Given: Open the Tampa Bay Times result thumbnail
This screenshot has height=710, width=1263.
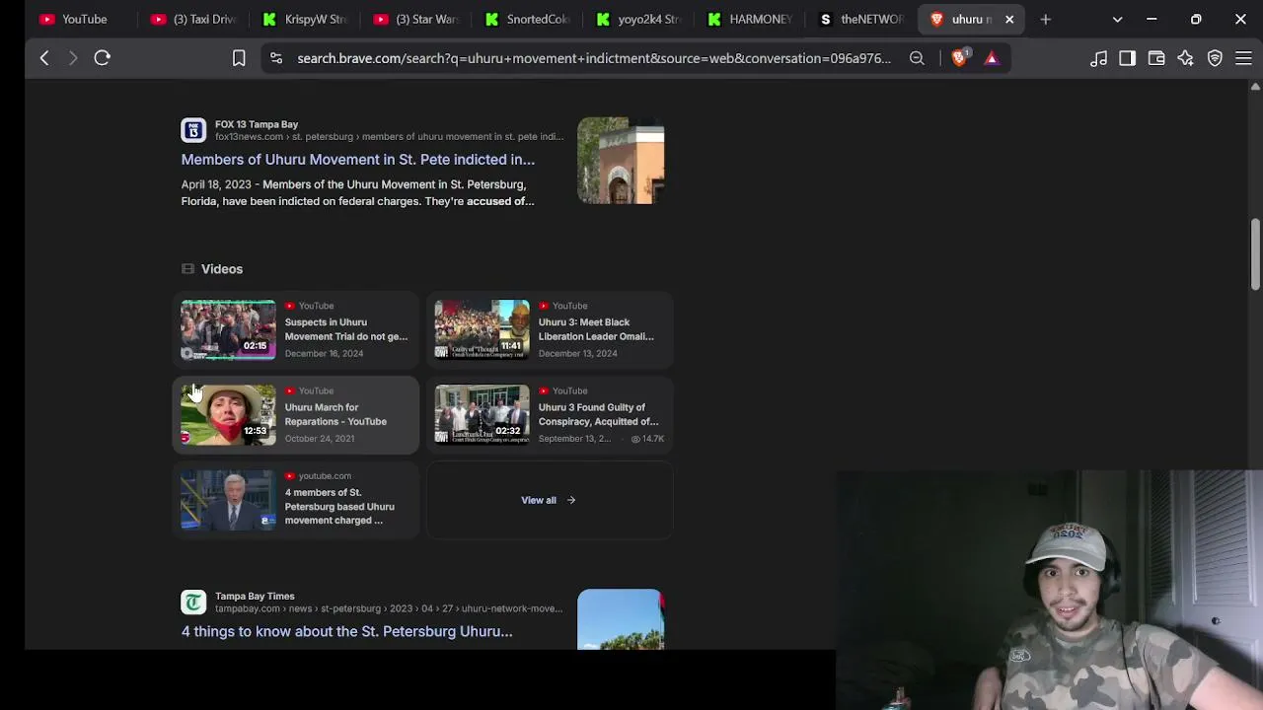Looking at the screenshot, I should tap(621, 619).
